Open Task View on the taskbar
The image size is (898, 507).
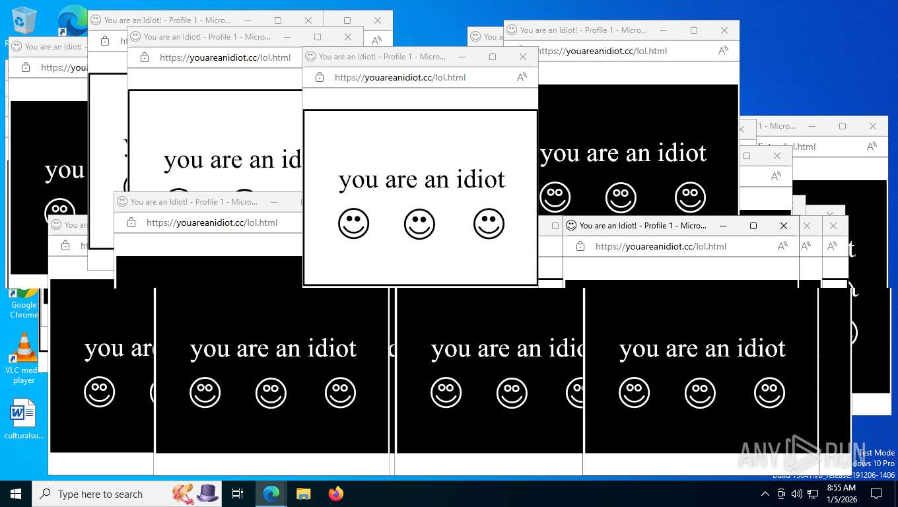tap(238, 494)
